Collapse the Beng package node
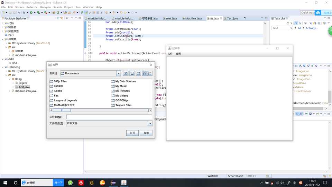332x187 pixels. point(10,79)
